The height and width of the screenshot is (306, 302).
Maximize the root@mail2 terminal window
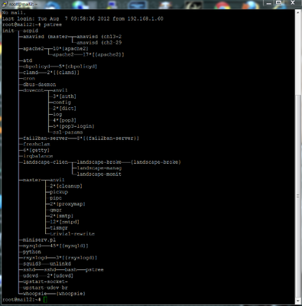point(279,3)
